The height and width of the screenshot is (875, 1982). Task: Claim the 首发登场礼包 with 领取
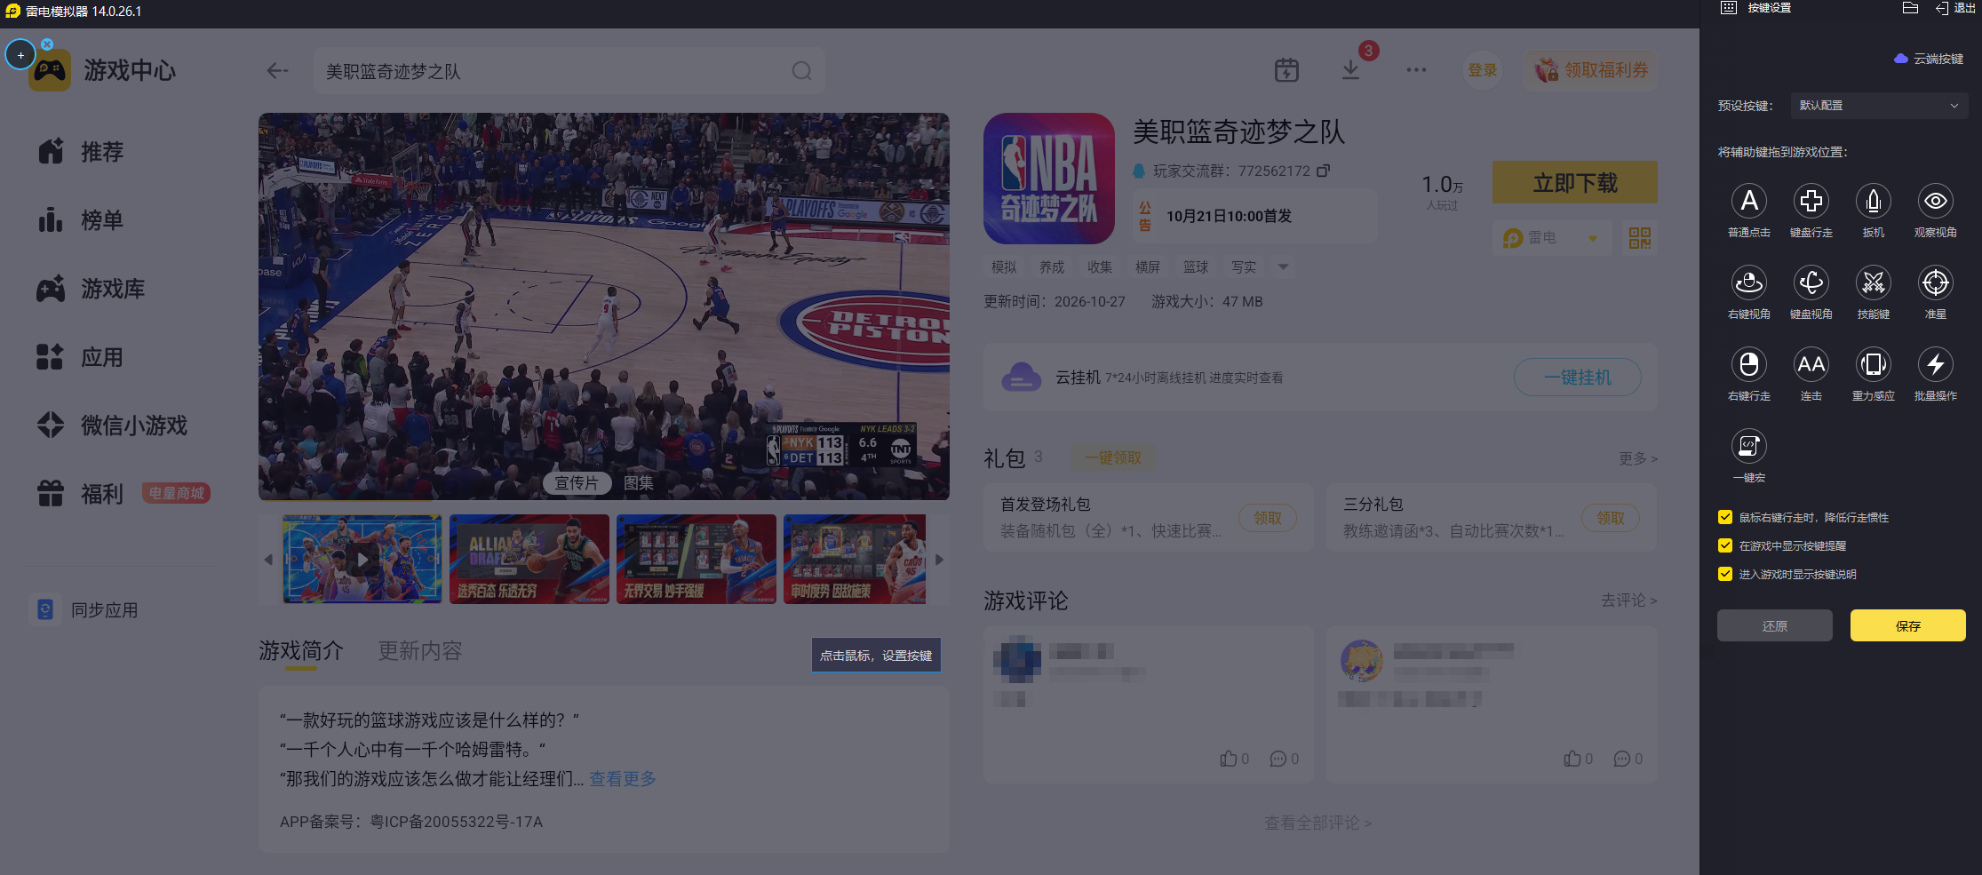(x=1268, y=518)
